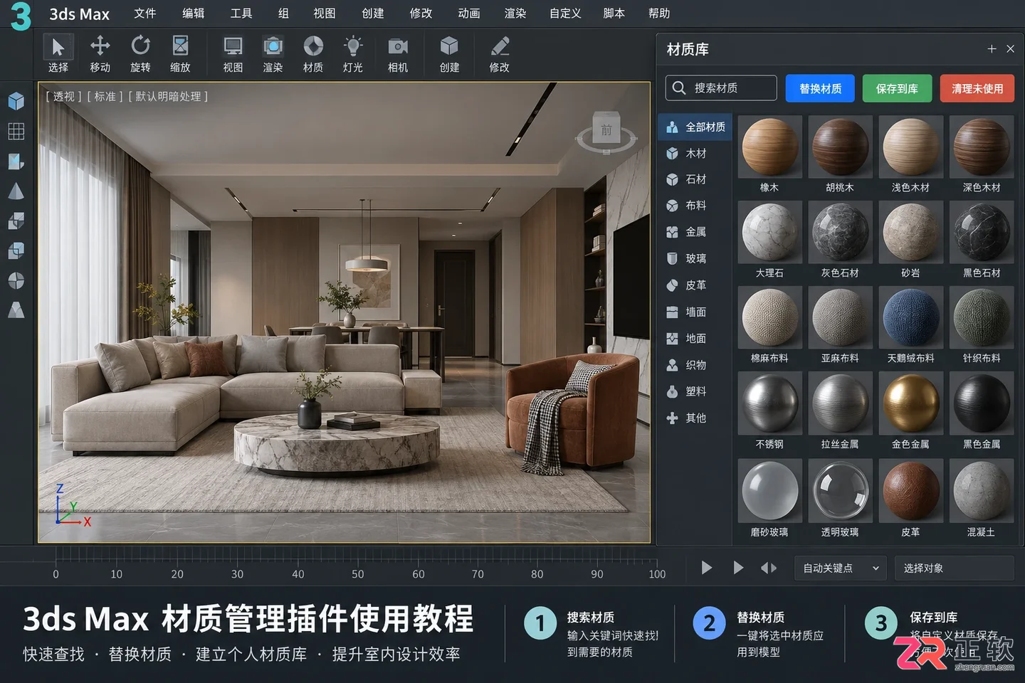Image resolution: width=1025 pixels, height=683 pixels.
Task: Open the 其他 category
Action: 695,418
